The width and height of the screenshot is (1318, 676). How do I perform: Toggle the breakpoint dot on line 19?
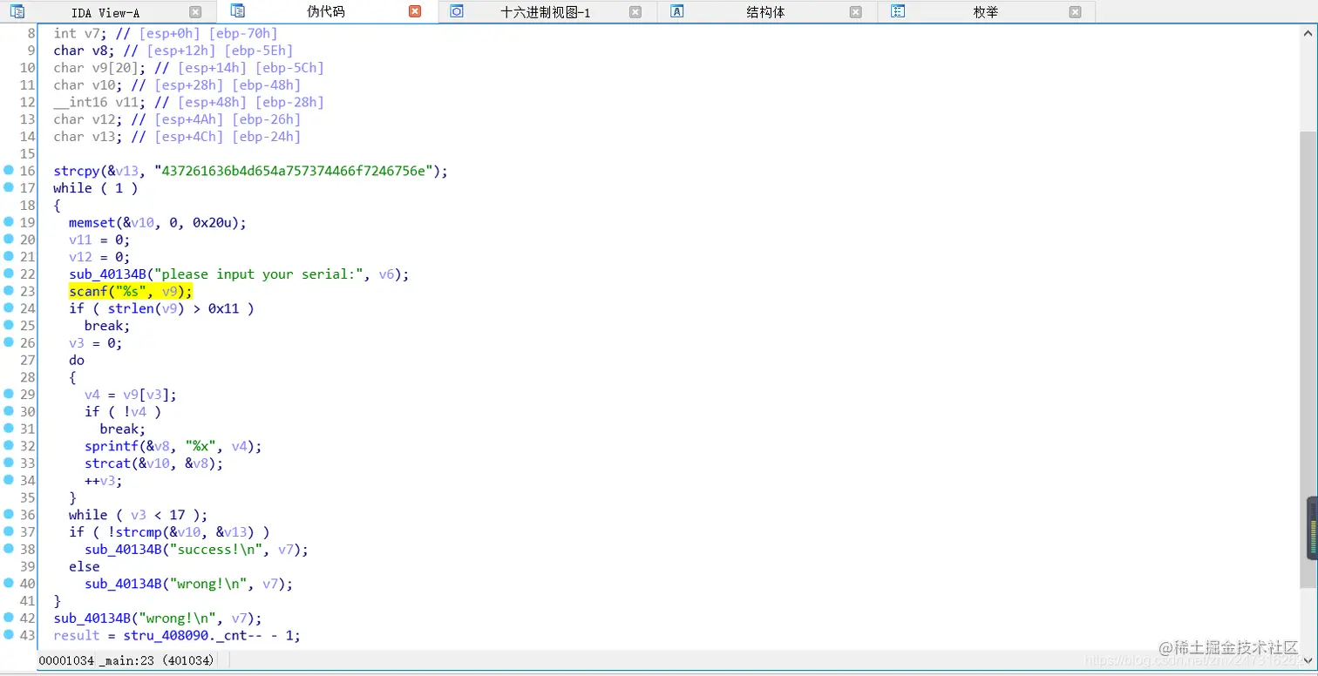tap(9, 222)
